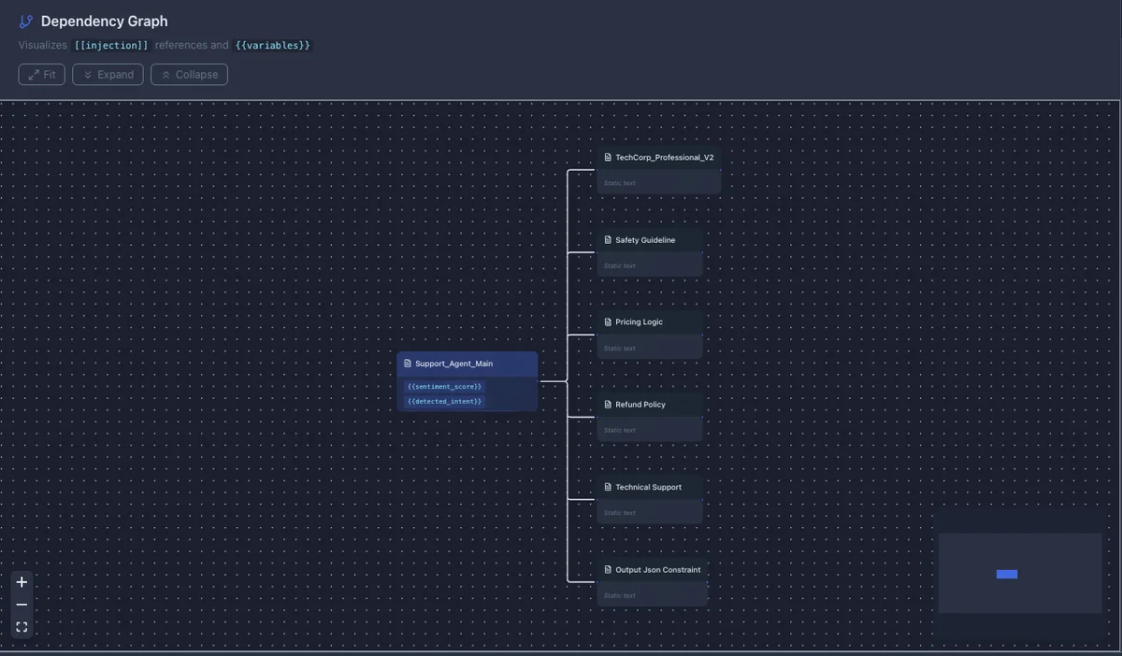Viewport: 1122px width, 656px height.
Task: Click the Fit button to fit the graph
Action: point(41,74)
